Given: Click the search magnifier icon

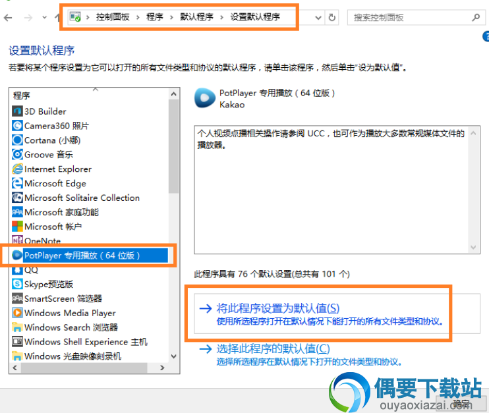Looking at the screenshot, I should point(476,17).
